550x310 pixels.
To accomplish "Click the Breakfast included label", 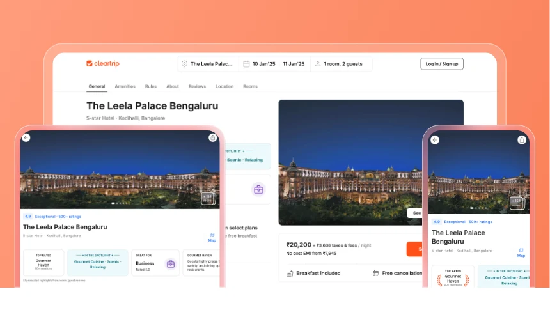I will coord(318,273).
